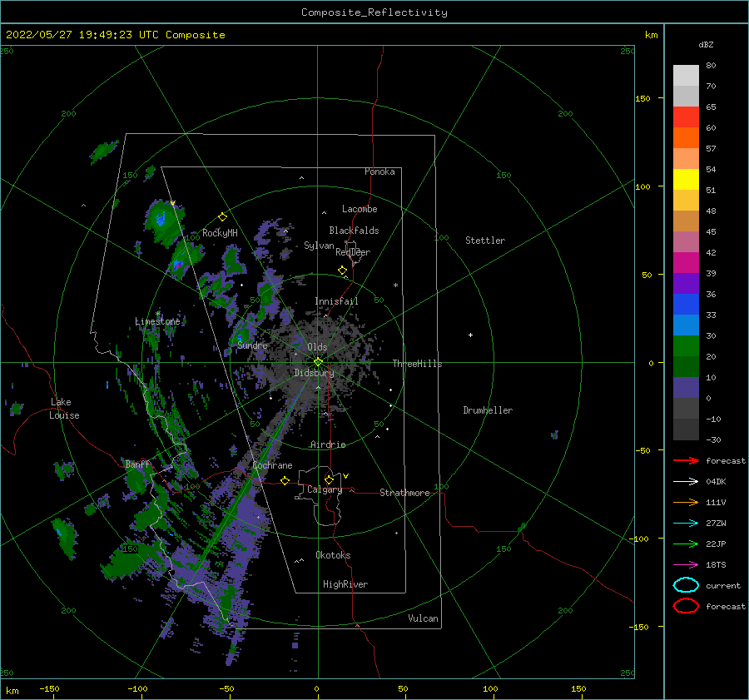Click the Olds label

[317, 347]
